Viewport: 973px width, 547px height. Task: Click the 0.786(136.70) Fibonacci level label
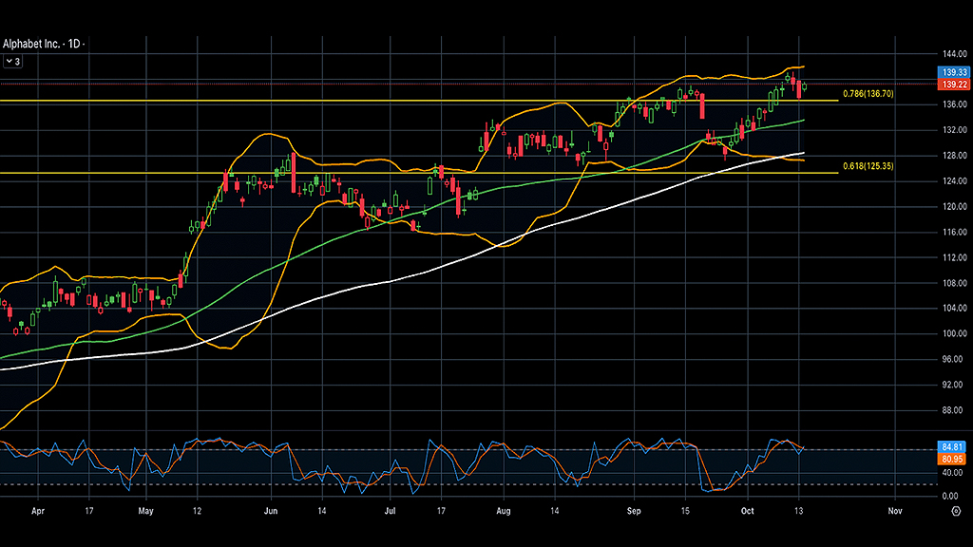pos(868,94)
